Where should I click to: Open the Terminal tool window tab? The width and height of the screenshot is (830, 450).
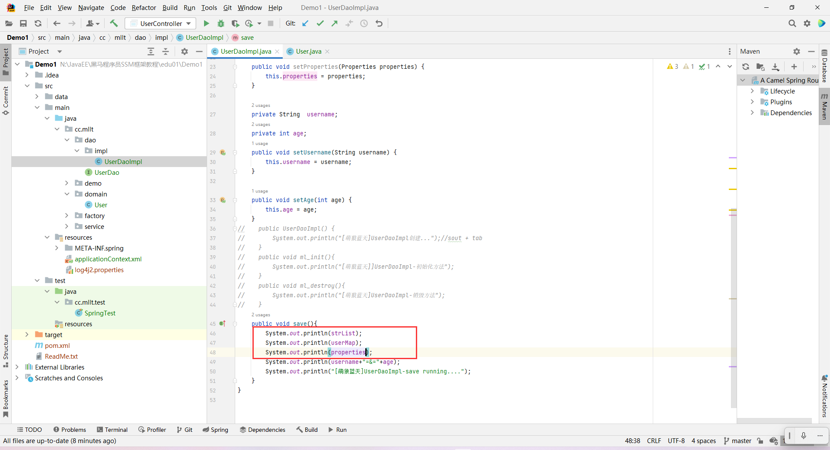(112, 430)
